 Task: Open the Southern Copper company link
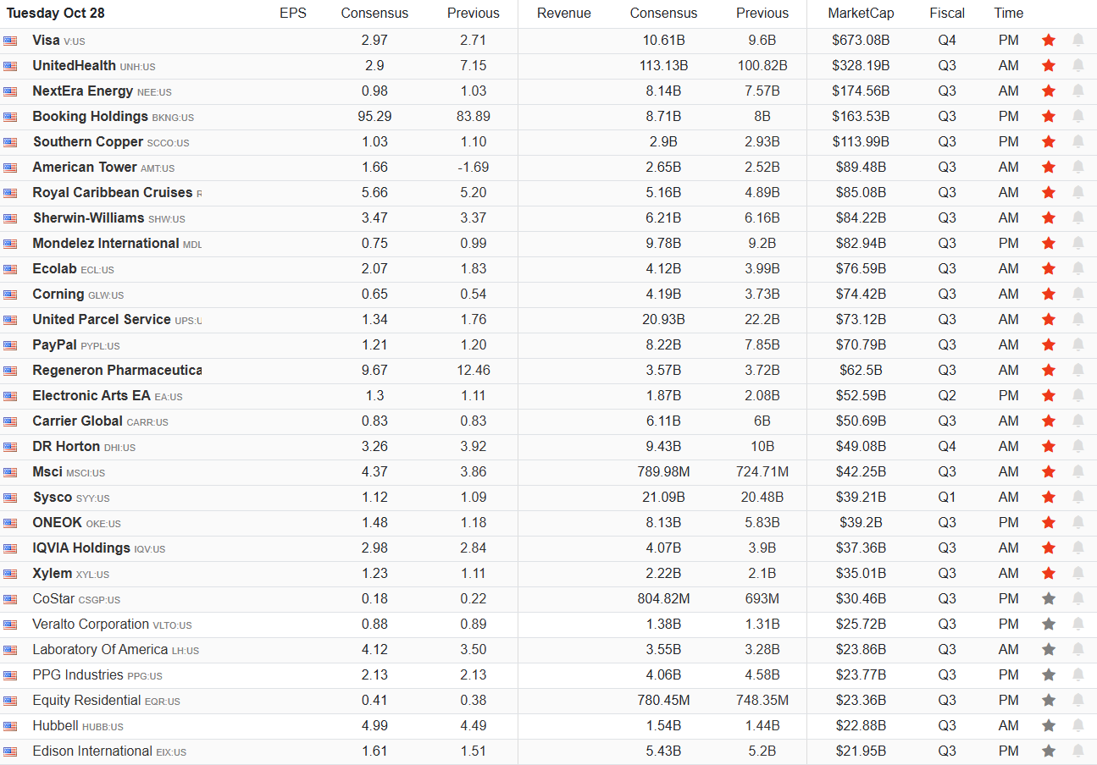coord(88,142)
